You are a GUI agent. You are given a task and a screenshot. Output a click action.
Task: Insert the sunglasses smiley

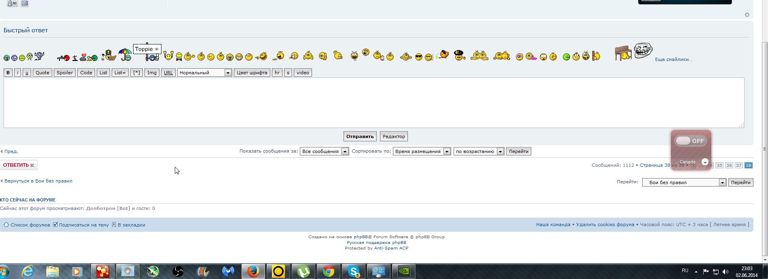click(419, 57)
